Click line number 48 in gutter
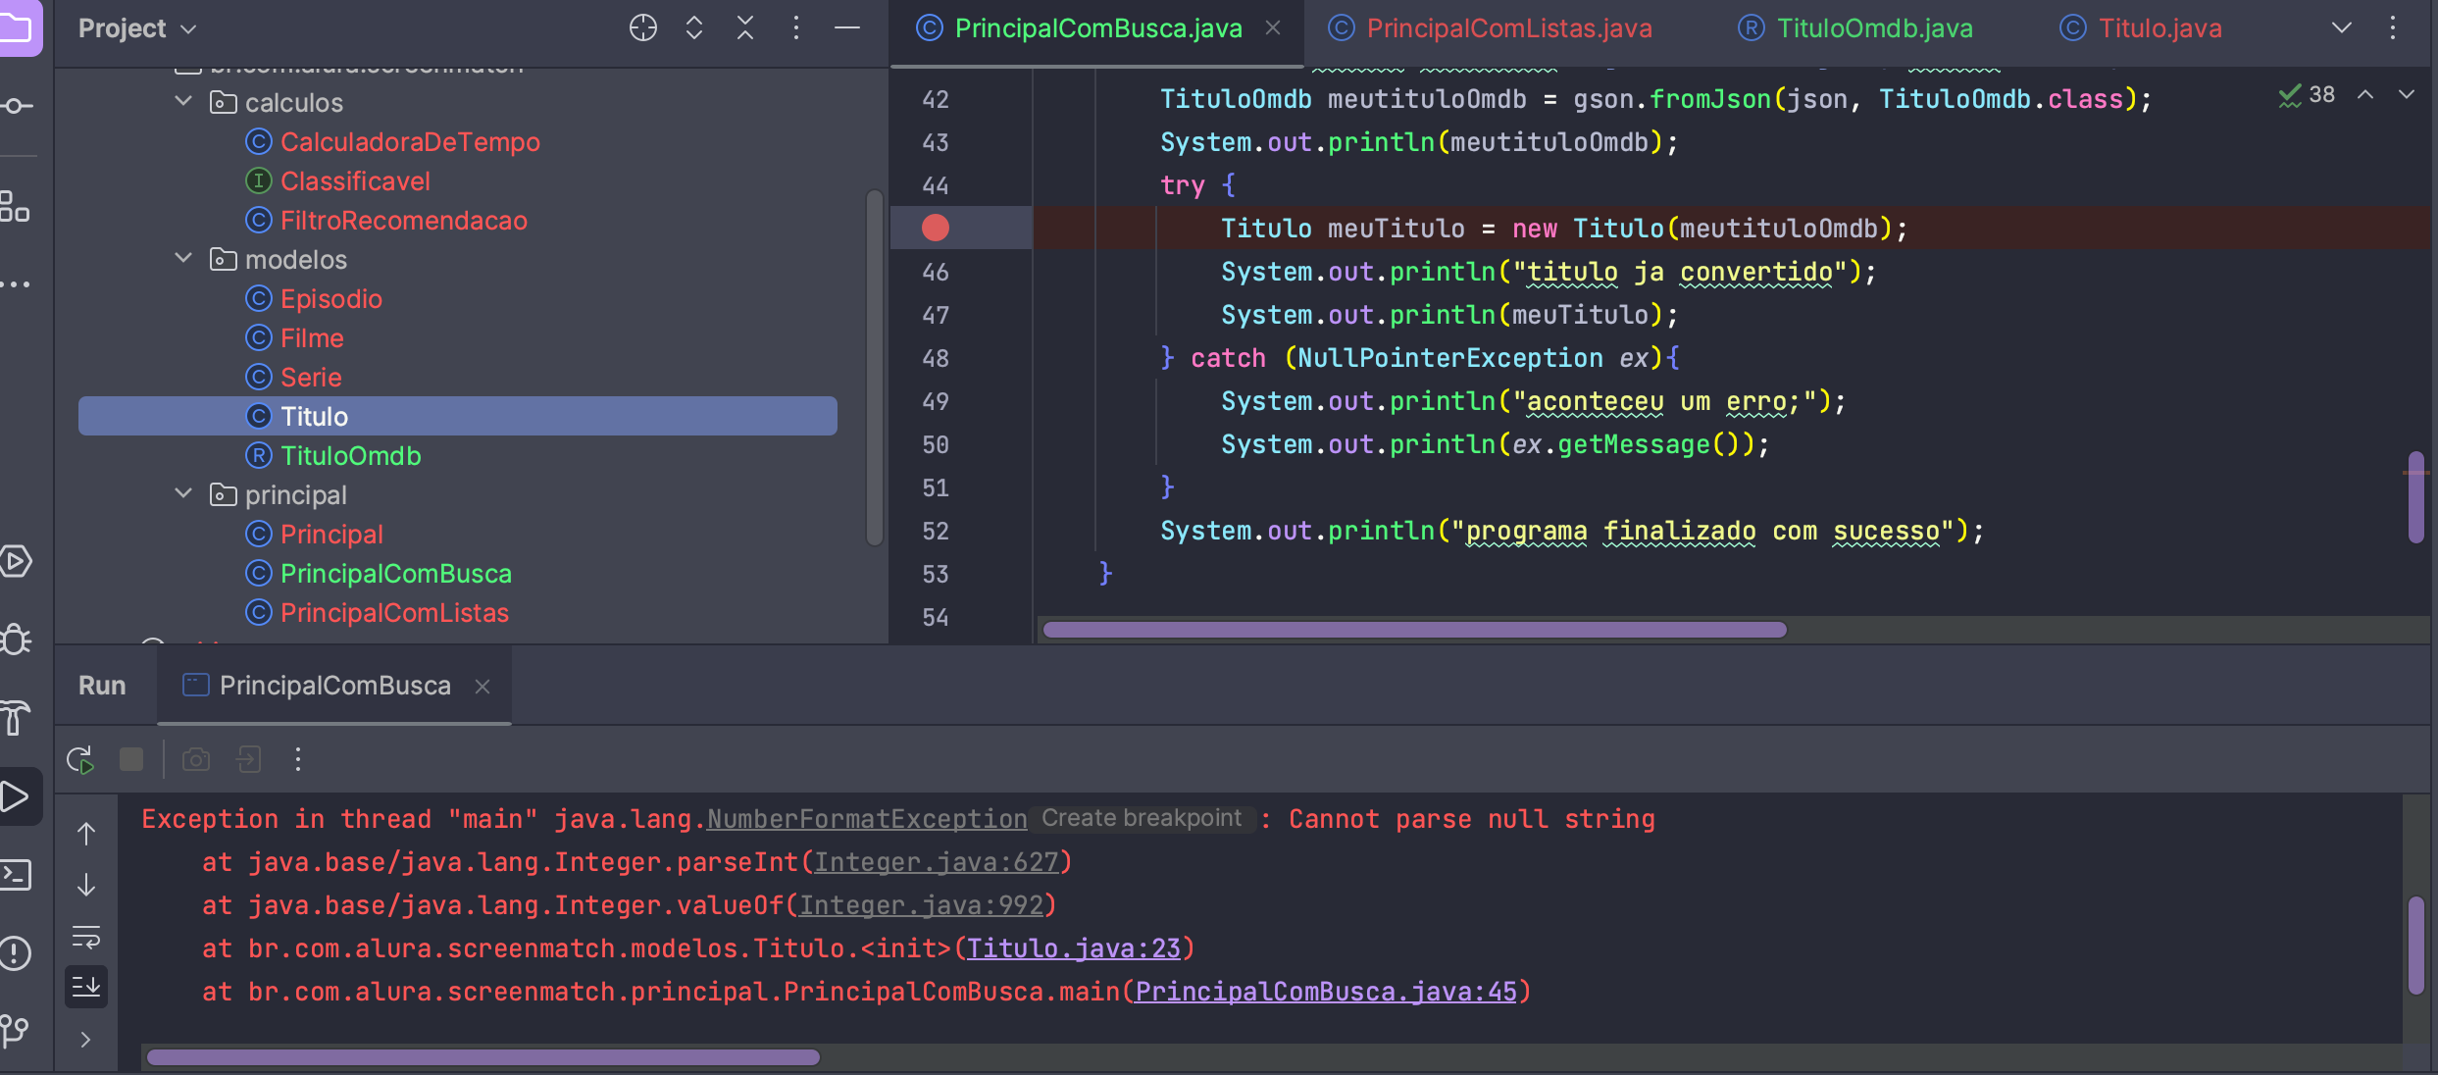This screenshot has width=2438, height=1075. pos(936,358)
